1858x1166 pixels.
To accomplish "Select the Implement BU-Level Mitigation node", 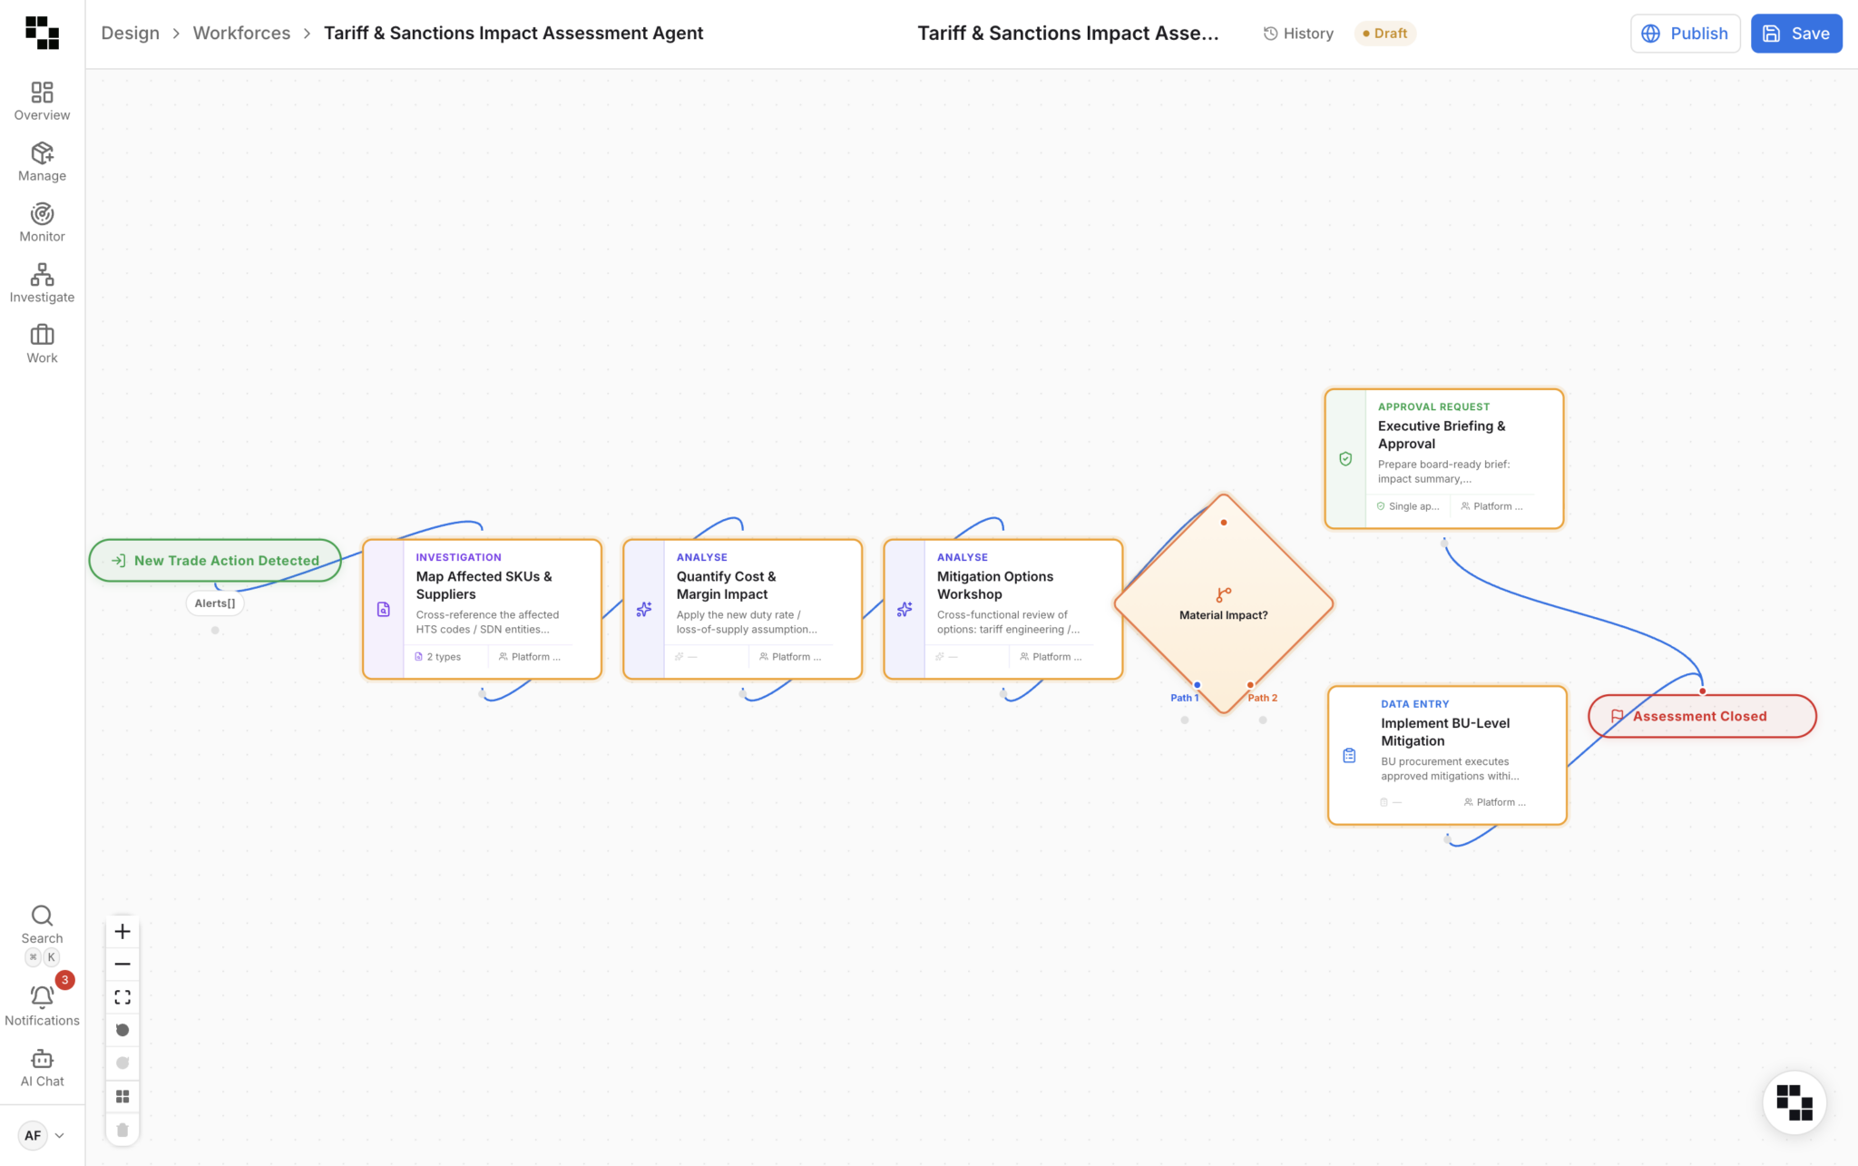I will [x=1447, y=755].
